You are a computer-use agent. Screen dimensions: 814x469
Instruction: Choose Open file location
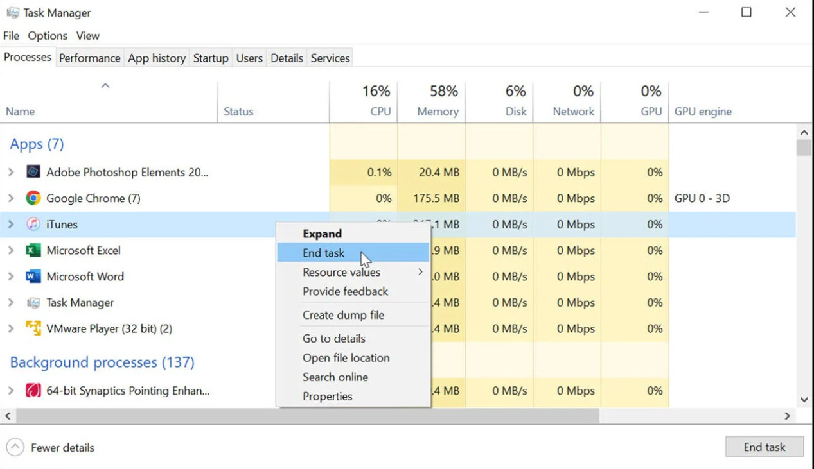[353, 357]
